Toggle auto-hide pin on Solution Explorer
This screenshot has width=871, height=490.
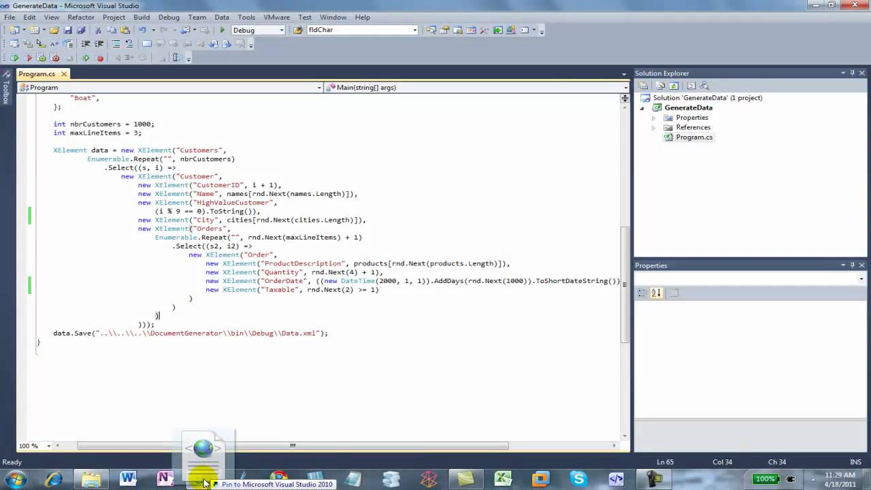coord(853,73)
